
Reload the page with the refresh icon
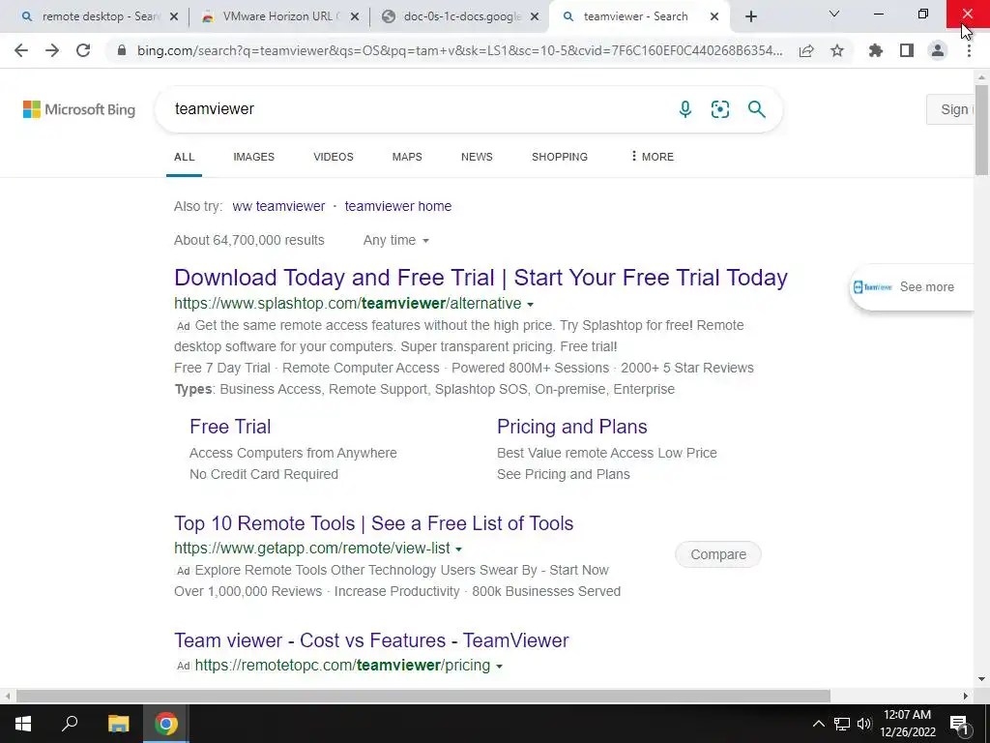point(83,50)
